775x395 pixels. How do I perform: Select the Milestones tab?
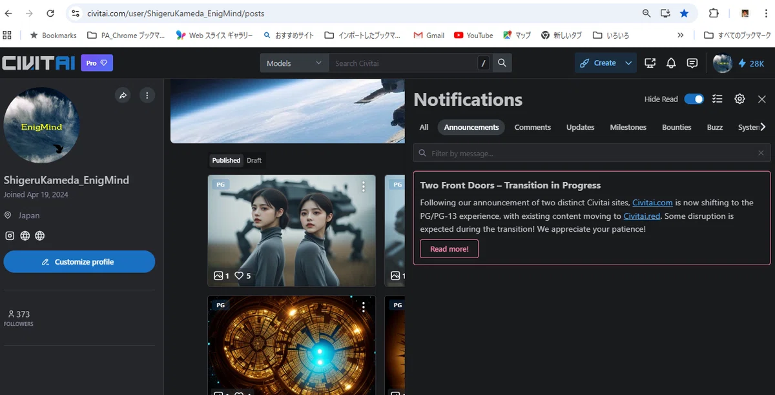pyautogui.click(x=628, y=127)
